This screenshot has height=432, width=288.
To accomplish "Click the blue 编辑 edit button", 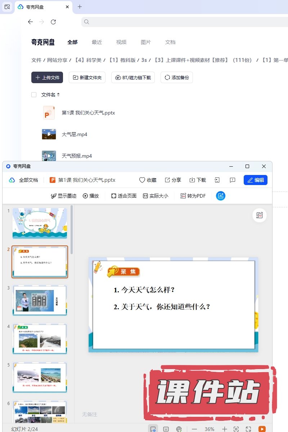I will (255, 180).
